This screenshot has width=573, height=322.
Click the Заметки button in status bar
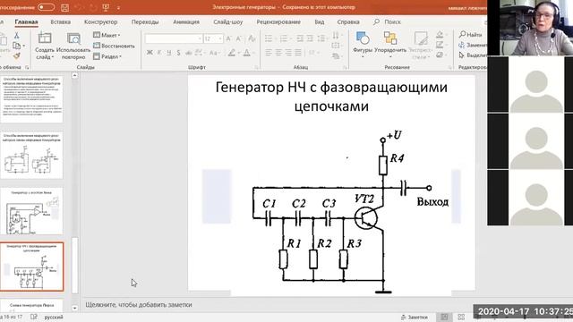point(414,318)
